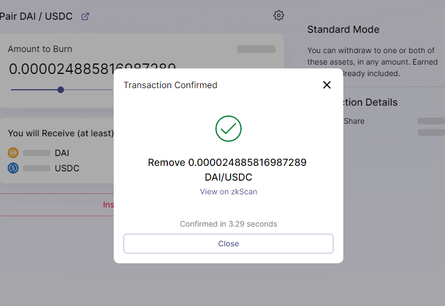Click the 'DAI' label in receive list
The width and height of the screenshot is (445, 306).
62,153
